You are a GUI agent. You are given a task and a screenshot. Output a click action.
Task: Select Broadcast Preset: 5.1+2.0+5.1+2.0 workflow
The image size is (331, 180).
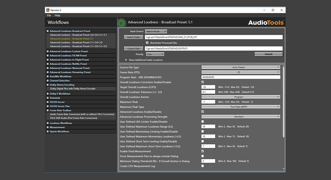point(78,46)
